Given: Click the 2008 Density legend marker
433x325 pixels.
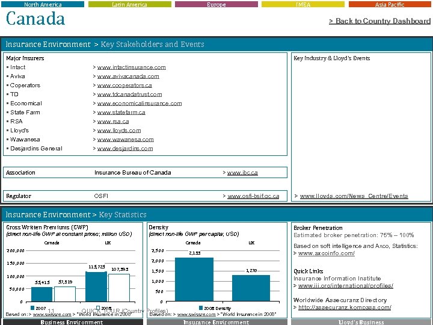Looking at the screenshot, I should tap(201, 308).
